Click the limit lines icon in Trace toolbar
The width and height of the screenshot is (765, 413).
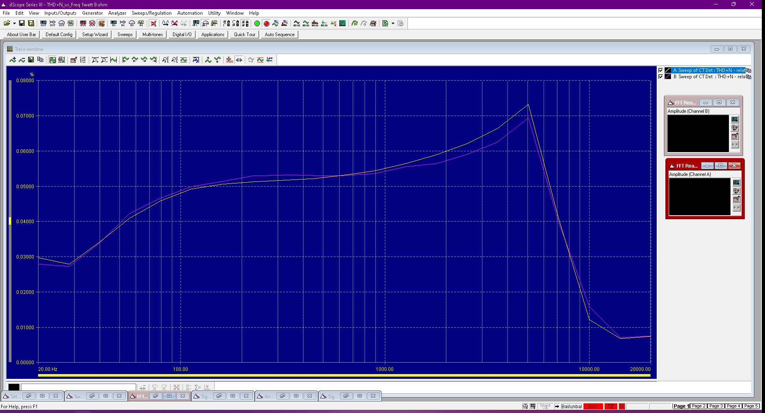[x=260, y=60]
